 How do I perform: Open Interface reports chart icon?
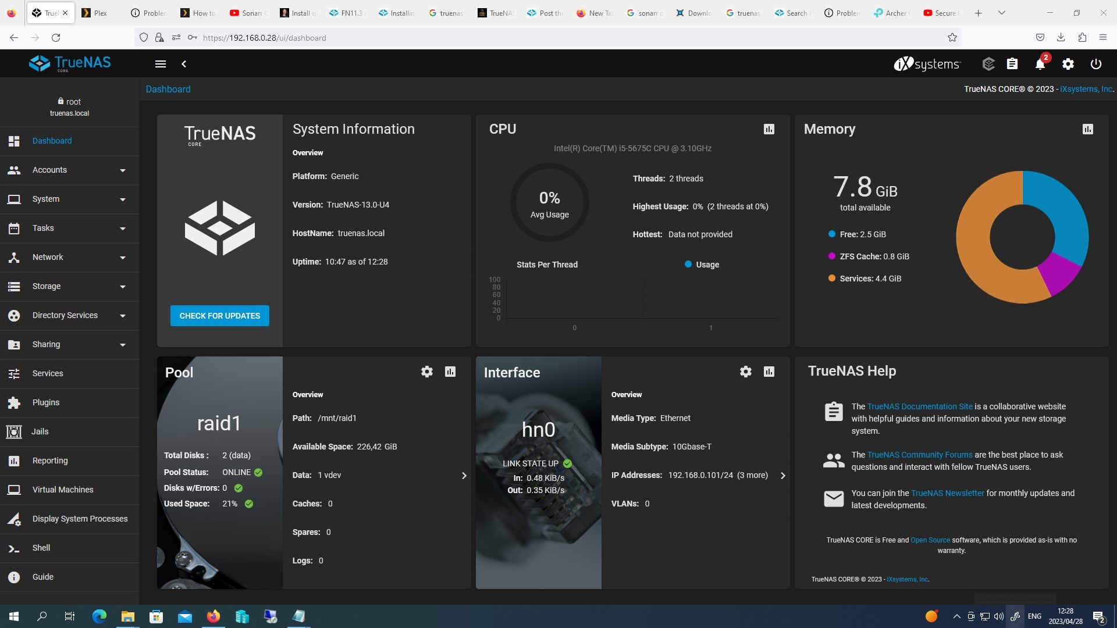pos(769,372)
